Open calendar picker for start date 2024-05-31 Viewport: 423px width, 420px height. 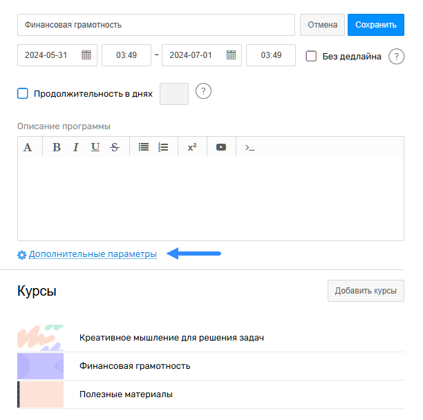(x=86, y=55)
